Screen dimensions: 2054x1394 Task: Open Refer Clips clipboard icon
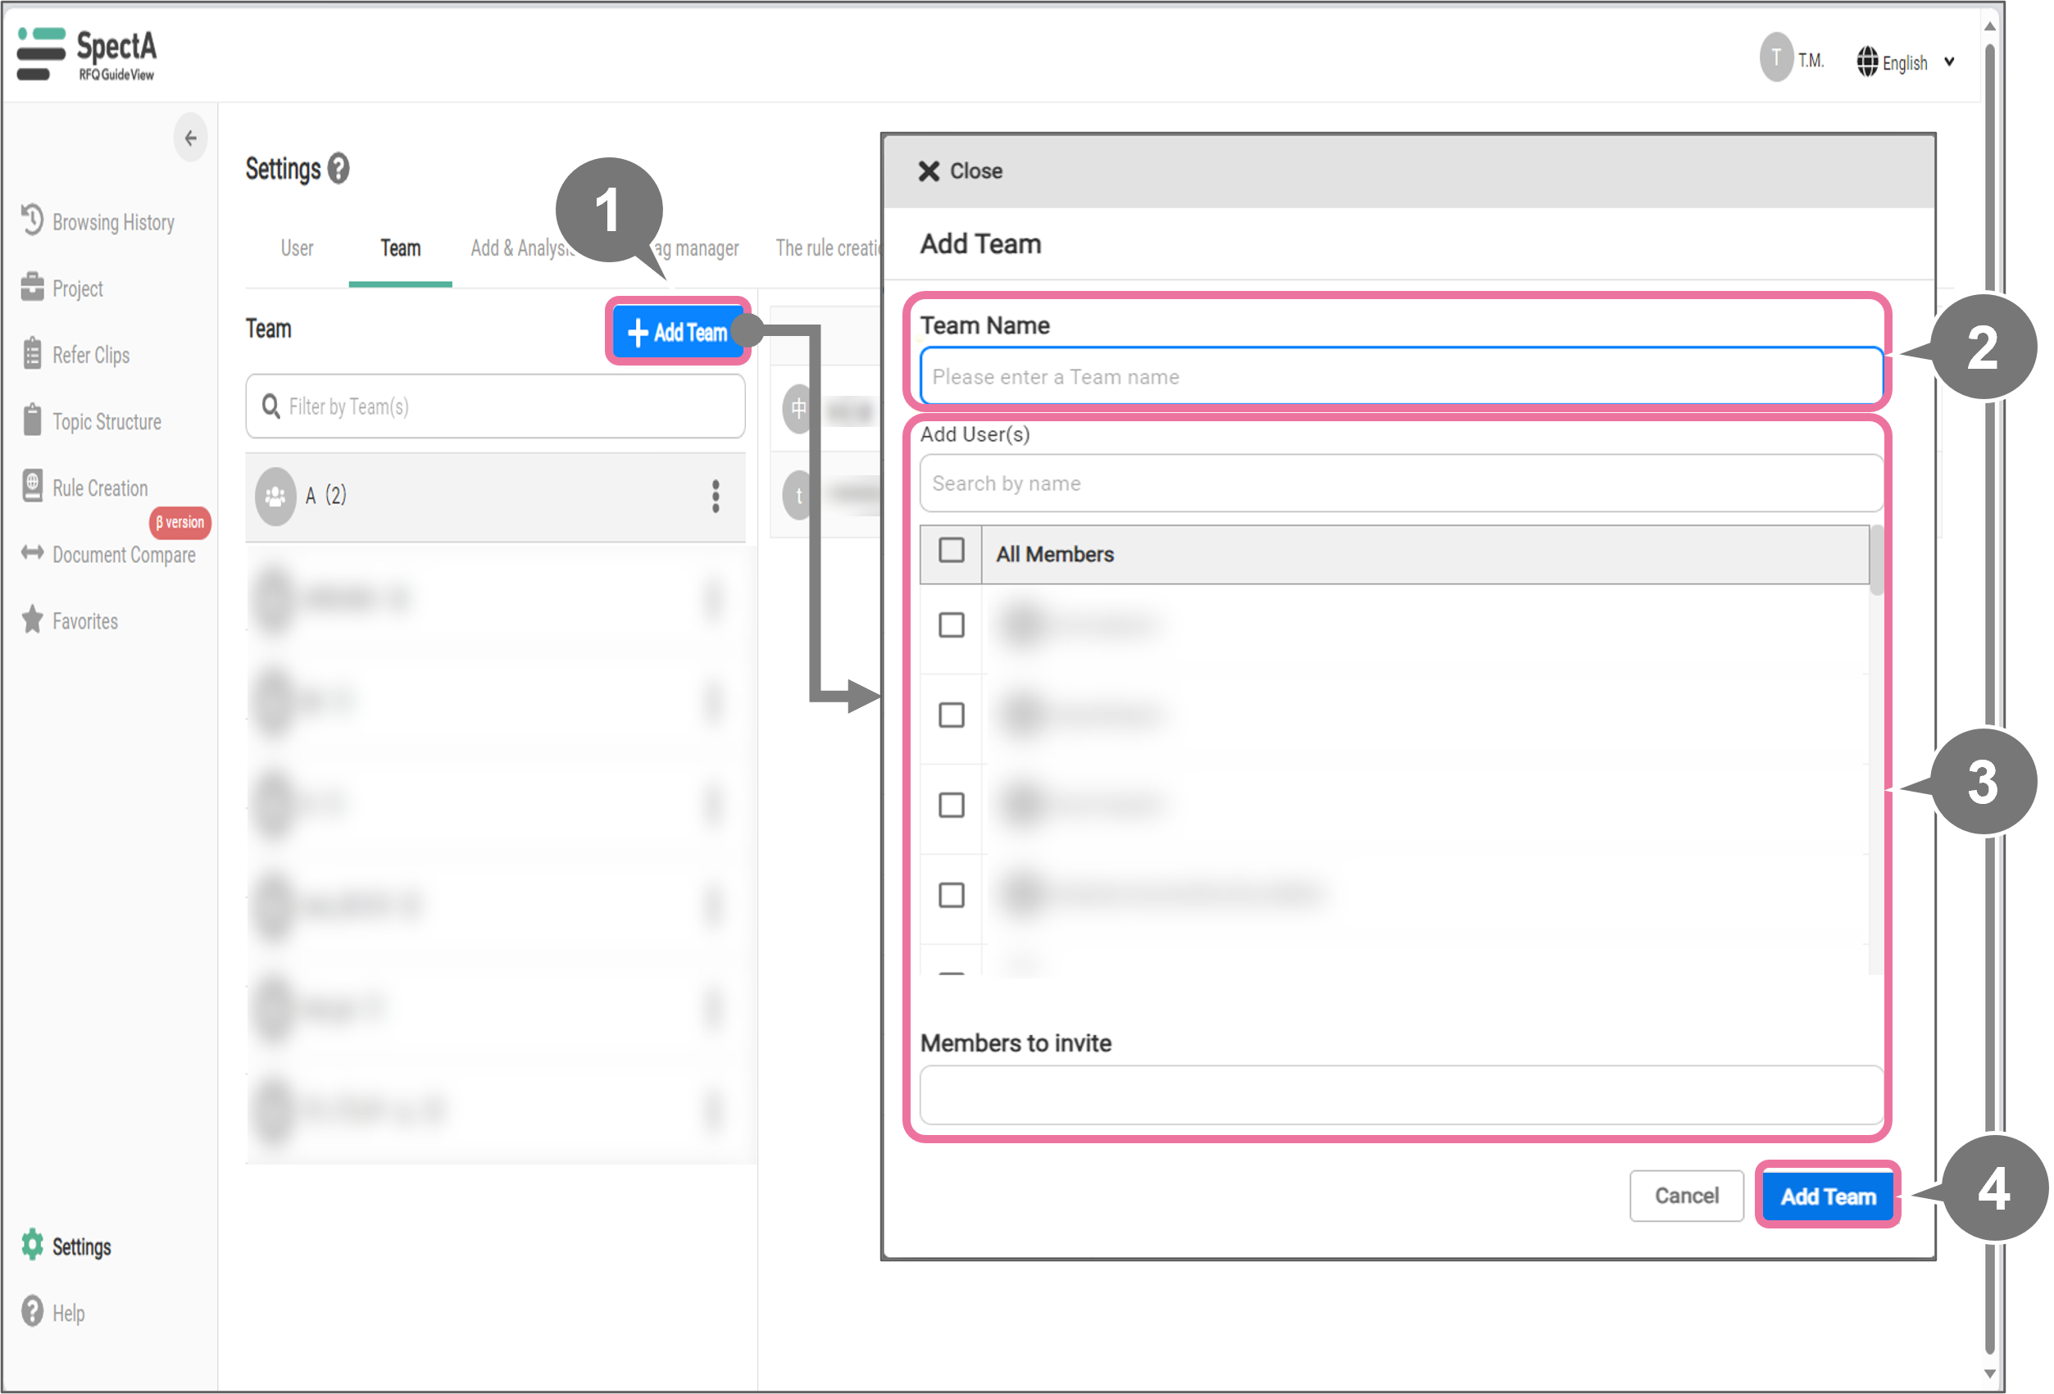coord(32,353)
